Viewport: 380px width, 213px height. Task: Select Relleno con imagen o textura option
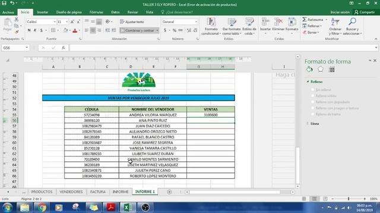pos(313,108)
